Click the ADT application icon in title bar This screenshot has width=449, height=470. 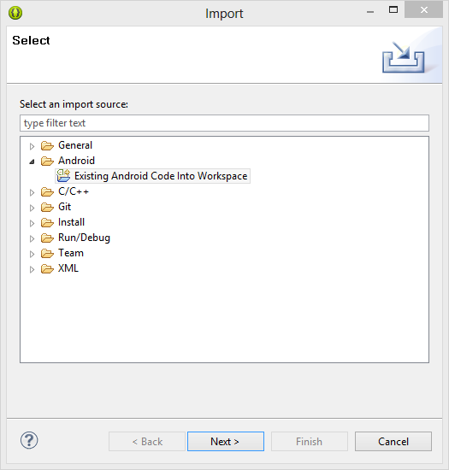coord(15,13)
